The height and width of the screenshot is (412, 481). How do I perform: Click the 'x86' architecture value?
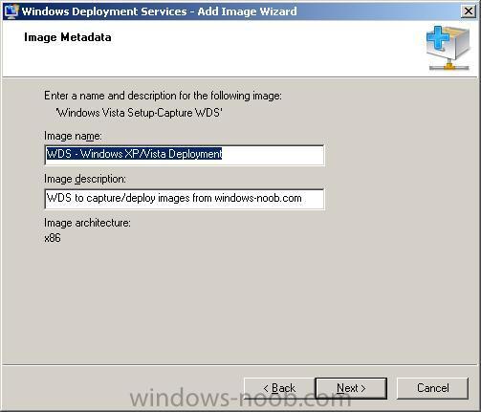(53, 238)
